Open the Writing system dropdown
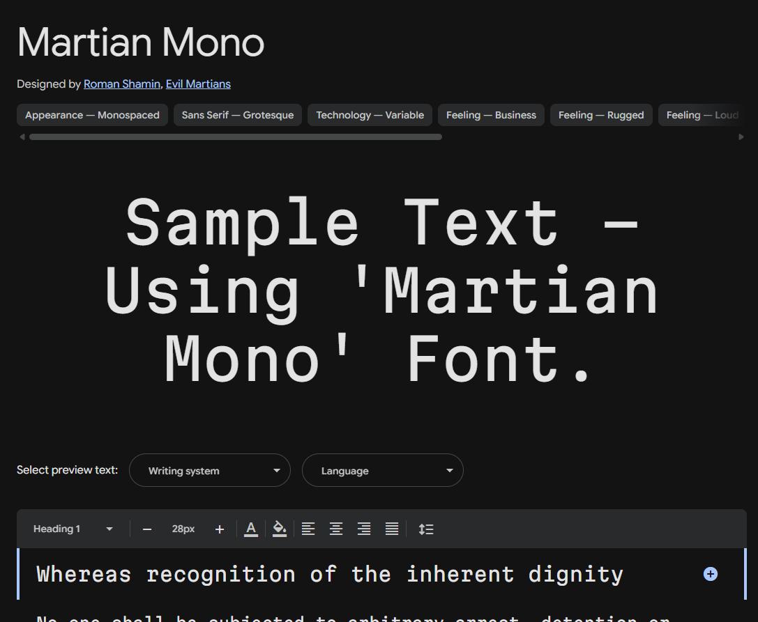Screen dimensions: 758x622 click(210, 470)
